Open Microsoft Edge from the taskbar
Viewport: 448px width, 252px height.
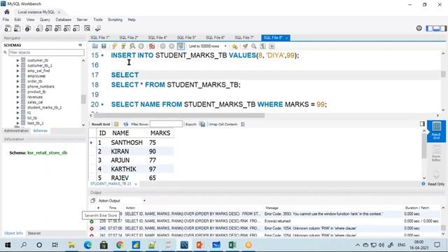[x=87, y=245]
